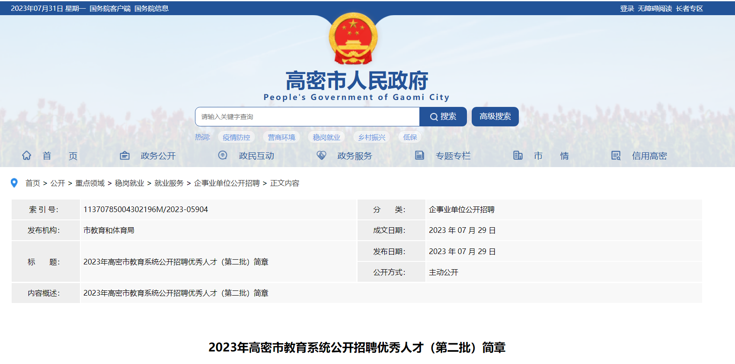Select hot word 乡村振兴
The width and height of the screenshot is (735, 364).
coord(372,137)
